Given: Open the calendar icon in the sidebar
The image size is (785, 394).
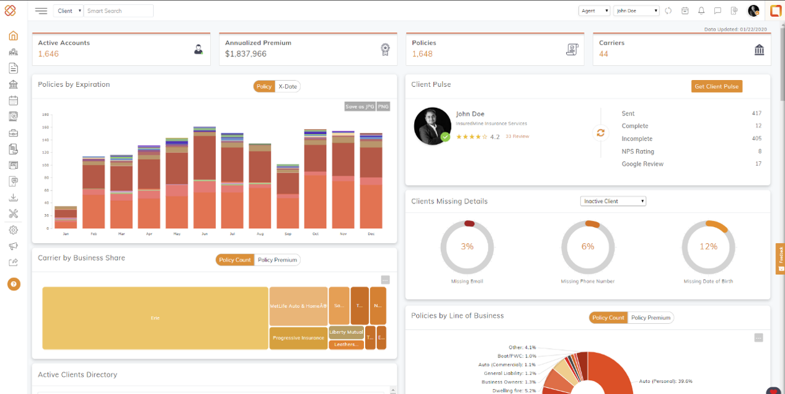Looking at the screenshot, I should click(13, 101).
